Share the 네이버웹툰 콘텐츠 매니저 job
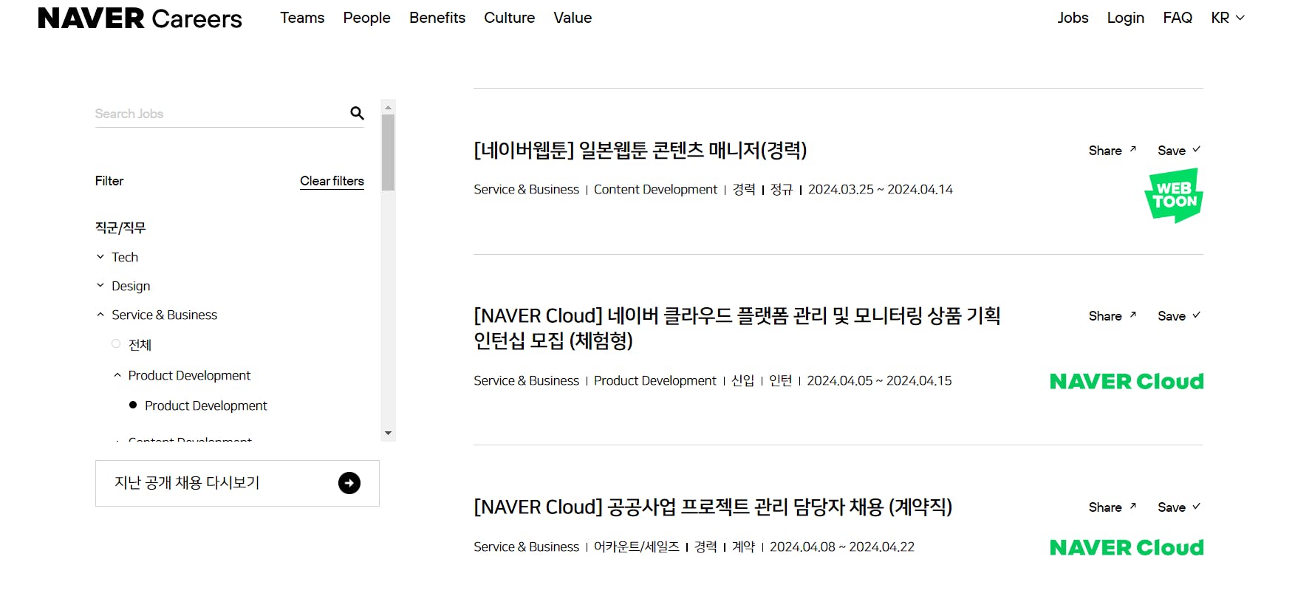 pyautogui.click(x=1112, y=151)
